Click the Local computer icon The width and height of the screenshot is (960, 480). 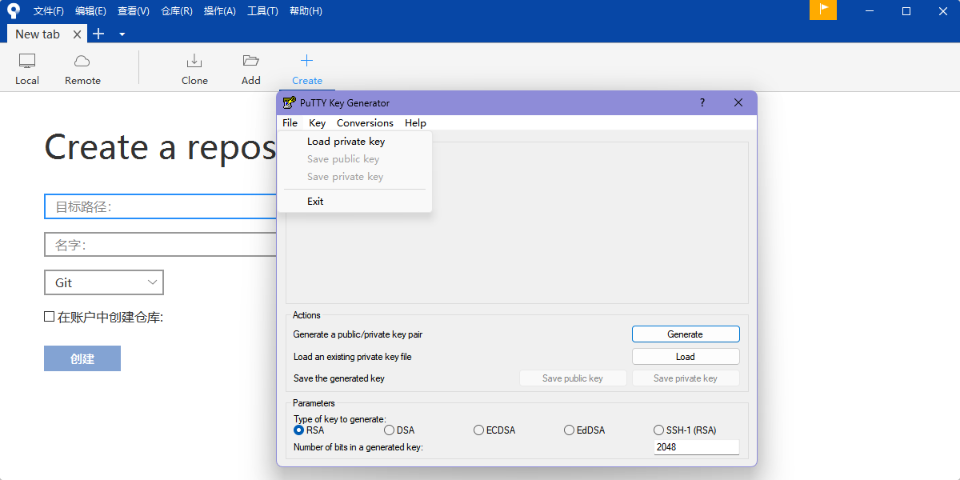point(27,62)
